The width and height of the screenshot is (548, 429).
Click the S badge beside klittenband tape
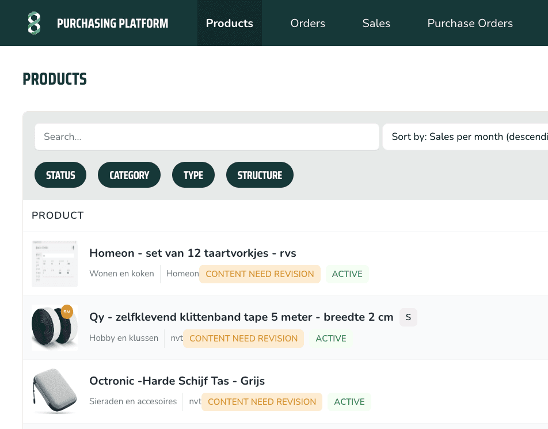click(408, 317)
